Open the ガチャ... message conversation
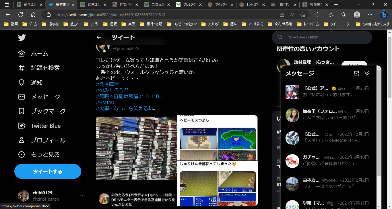Viewport: 392px width, 209px height. tap(329, 160)
